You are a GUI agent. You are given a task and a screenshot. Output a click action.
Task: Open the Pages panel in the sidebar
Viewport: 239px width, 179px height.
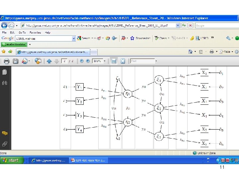tap(5, 72)
